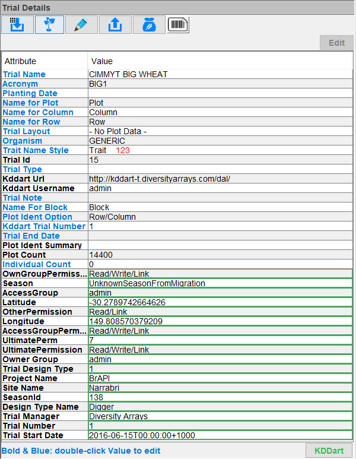Screen dimensions: 356x459
Task: Select the Acronym value BIG1
Action: coord(220,84)
